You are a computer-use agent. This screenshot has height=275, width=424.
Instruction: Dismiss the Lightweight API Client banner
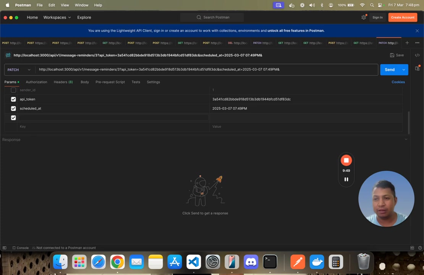click(x=417, y=31)
